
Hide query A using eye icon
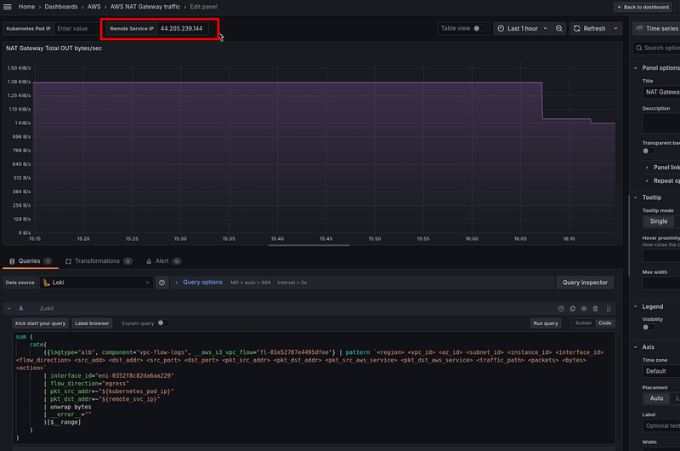coord(584,309)
